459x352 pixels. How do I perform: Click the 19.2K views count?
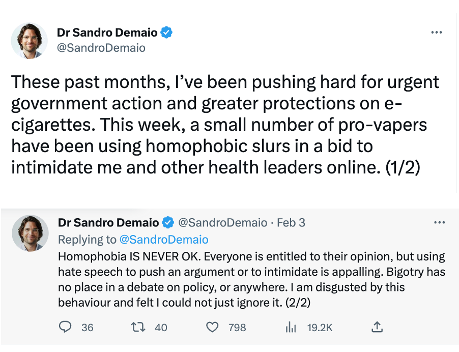coord(320,328)
